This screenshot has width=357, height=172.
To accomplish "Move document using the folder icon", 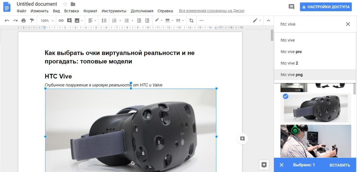I will (73, 4).
